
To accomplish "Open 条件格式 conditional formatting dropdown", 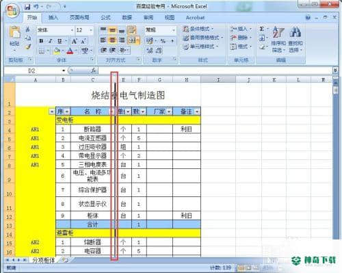I will pyautogui.click(x=198, y=29).
